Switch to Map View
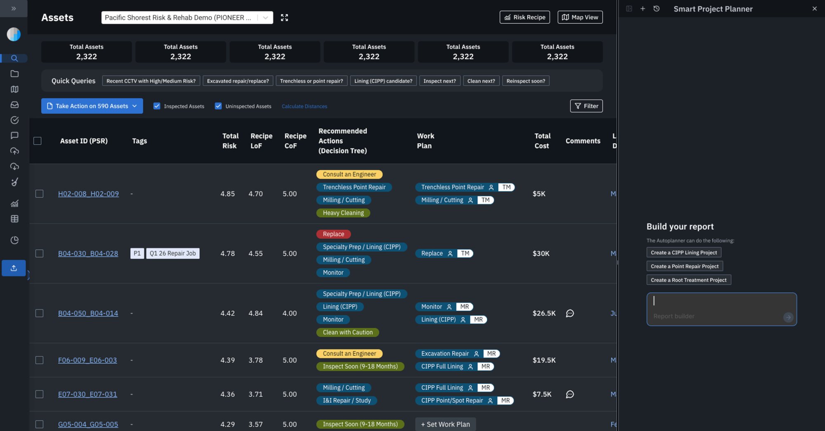825x431 pixels. [x=580, y=17]
